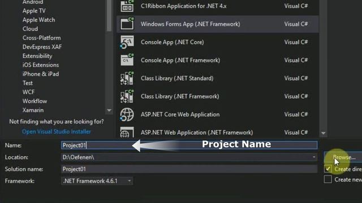Viewport: 362px width, 203px height.
Task: Select ASP.NET Web Application (.NET Framework) name
Action: [197, 133]
